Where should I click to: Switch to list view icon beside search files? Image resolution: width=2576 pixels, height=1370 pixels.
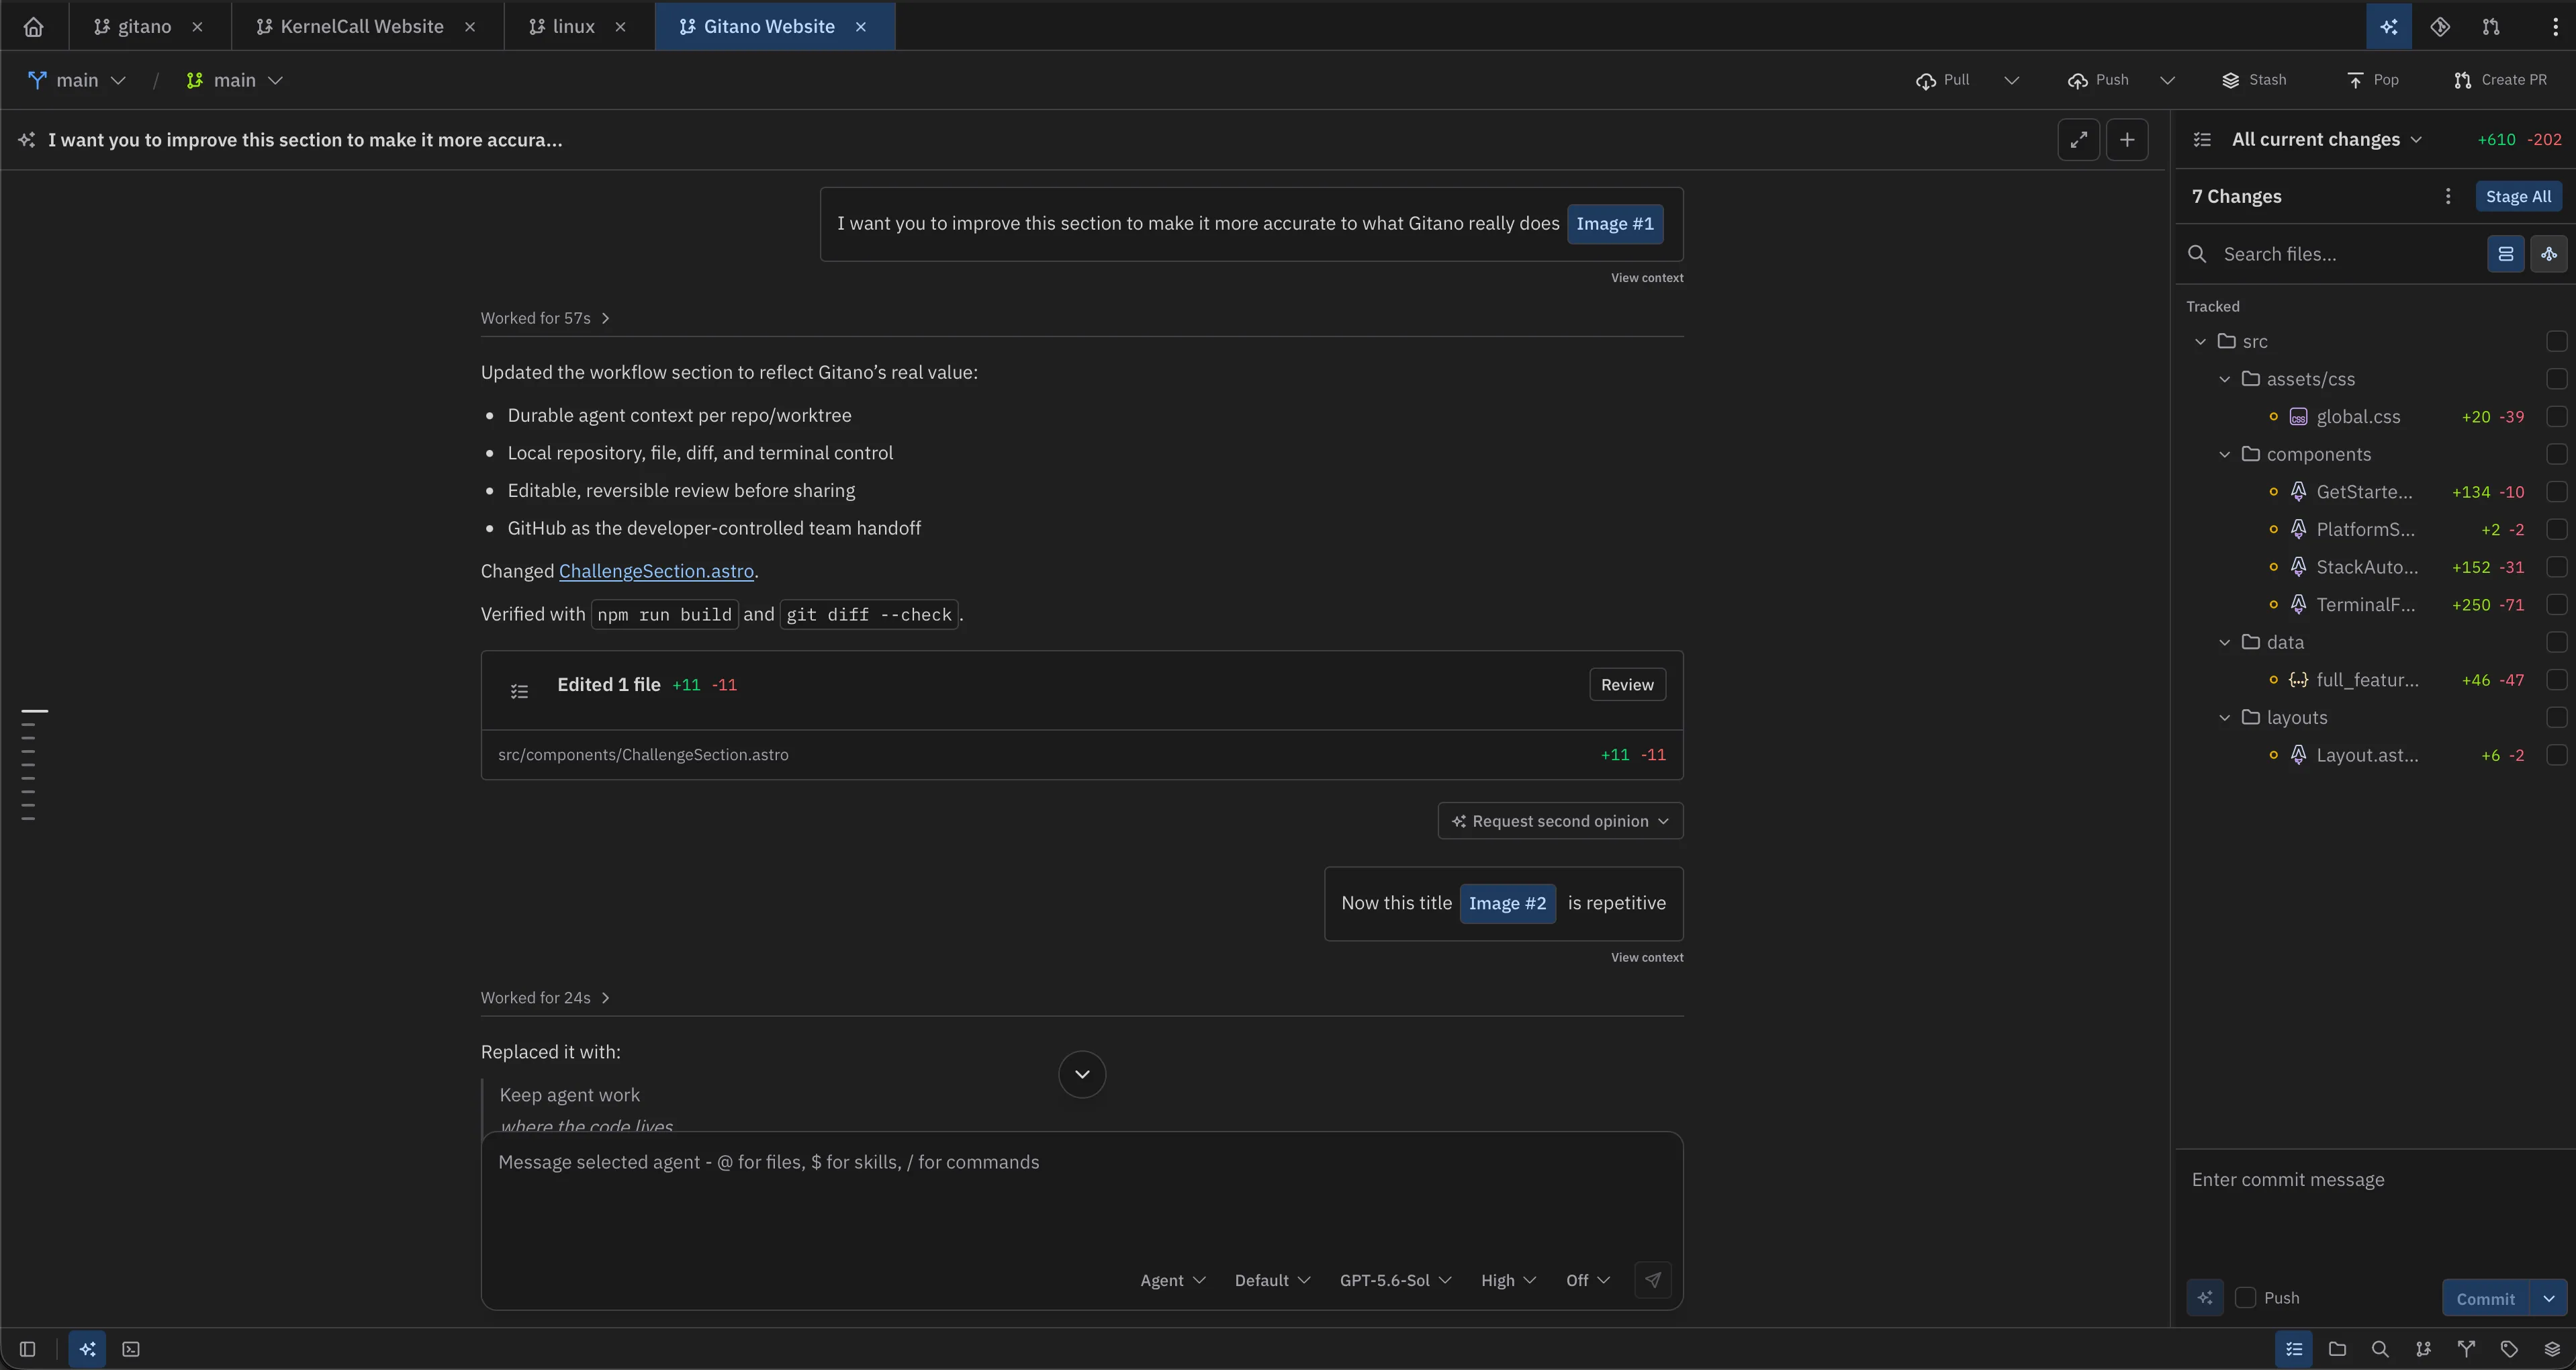coord(2506,254)
